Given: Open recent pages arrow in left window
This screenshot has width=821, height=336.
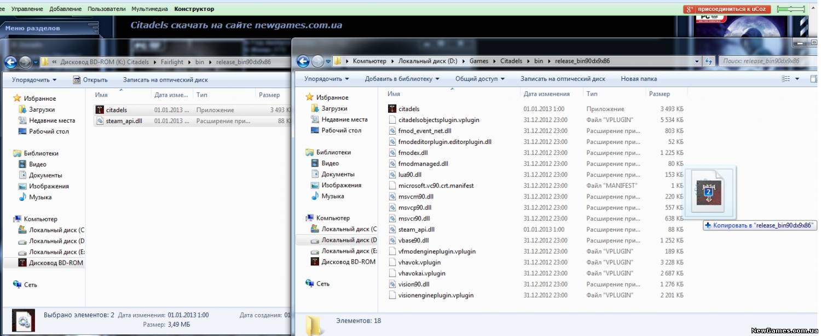Looking at the screenshot, I should click(36, 62).
